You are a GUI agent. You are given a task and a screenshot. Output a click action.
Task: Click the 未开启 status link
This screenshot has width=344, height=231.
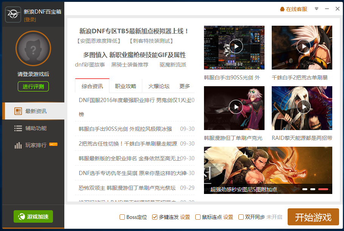click(x=274, y=217)
